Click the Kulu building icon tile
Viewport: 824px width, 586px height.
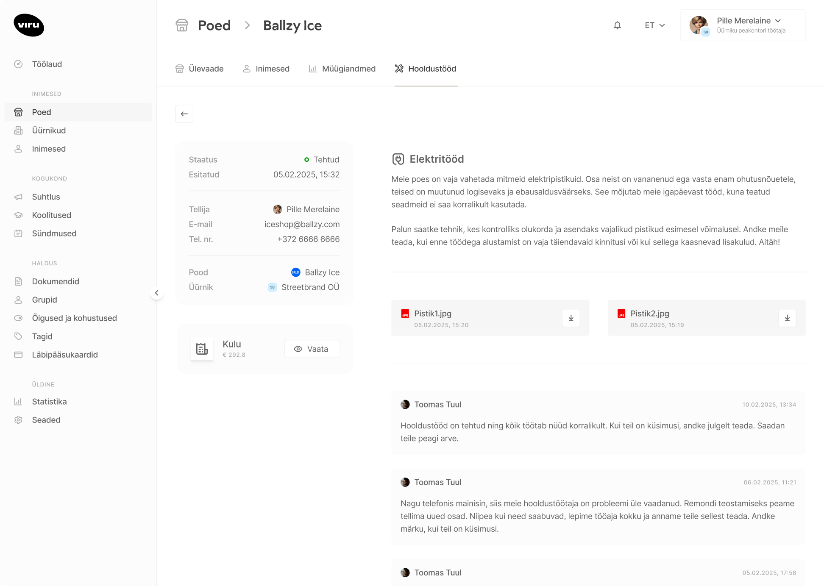202,349
